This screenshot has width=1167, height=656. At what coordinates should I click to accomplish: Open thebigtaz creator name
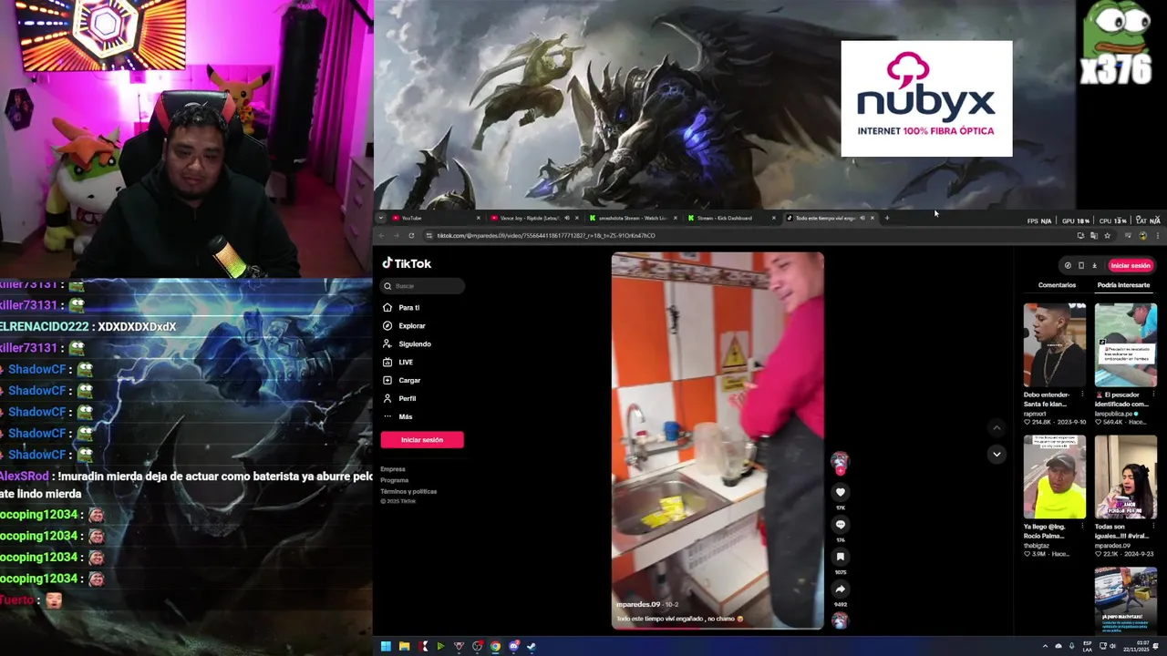point(1037,545)
